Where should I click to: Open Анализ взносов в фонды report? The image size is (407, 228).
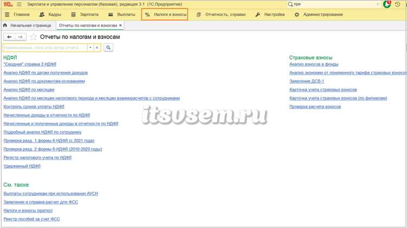coord(314,64)
